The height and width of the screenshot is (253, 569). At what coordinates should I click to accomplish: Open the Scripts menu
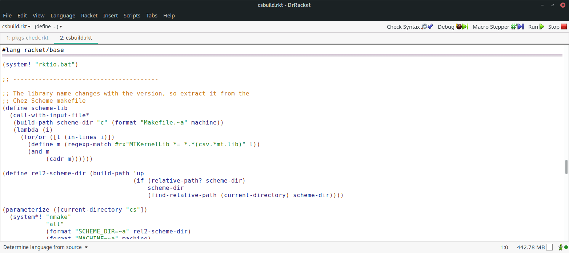(x=132, y=15)
